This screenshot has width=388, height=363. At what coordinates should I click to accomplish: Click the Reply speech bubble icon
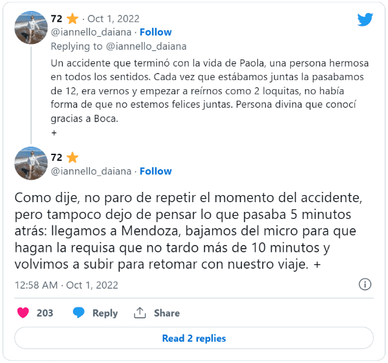[79, 313]
